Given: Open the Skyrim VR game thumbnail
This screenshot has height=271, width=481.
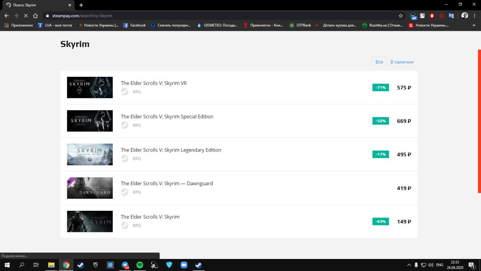Looking at the screenshot, I should coord(90,87).
